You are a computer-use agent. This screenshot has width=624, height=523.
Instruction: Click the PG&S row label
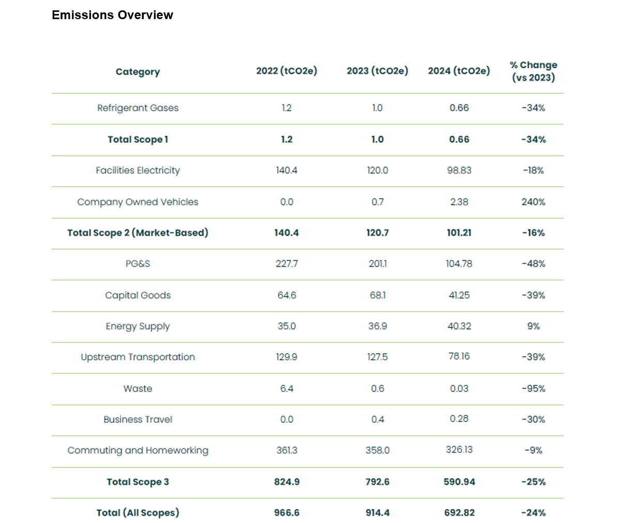(138, 264)
